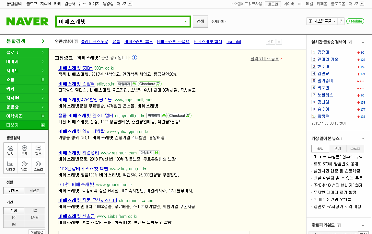Select the 어학사전 sidebar menu item
The image size is (372, 234).
pyautogui.click(x=24, y=116)
